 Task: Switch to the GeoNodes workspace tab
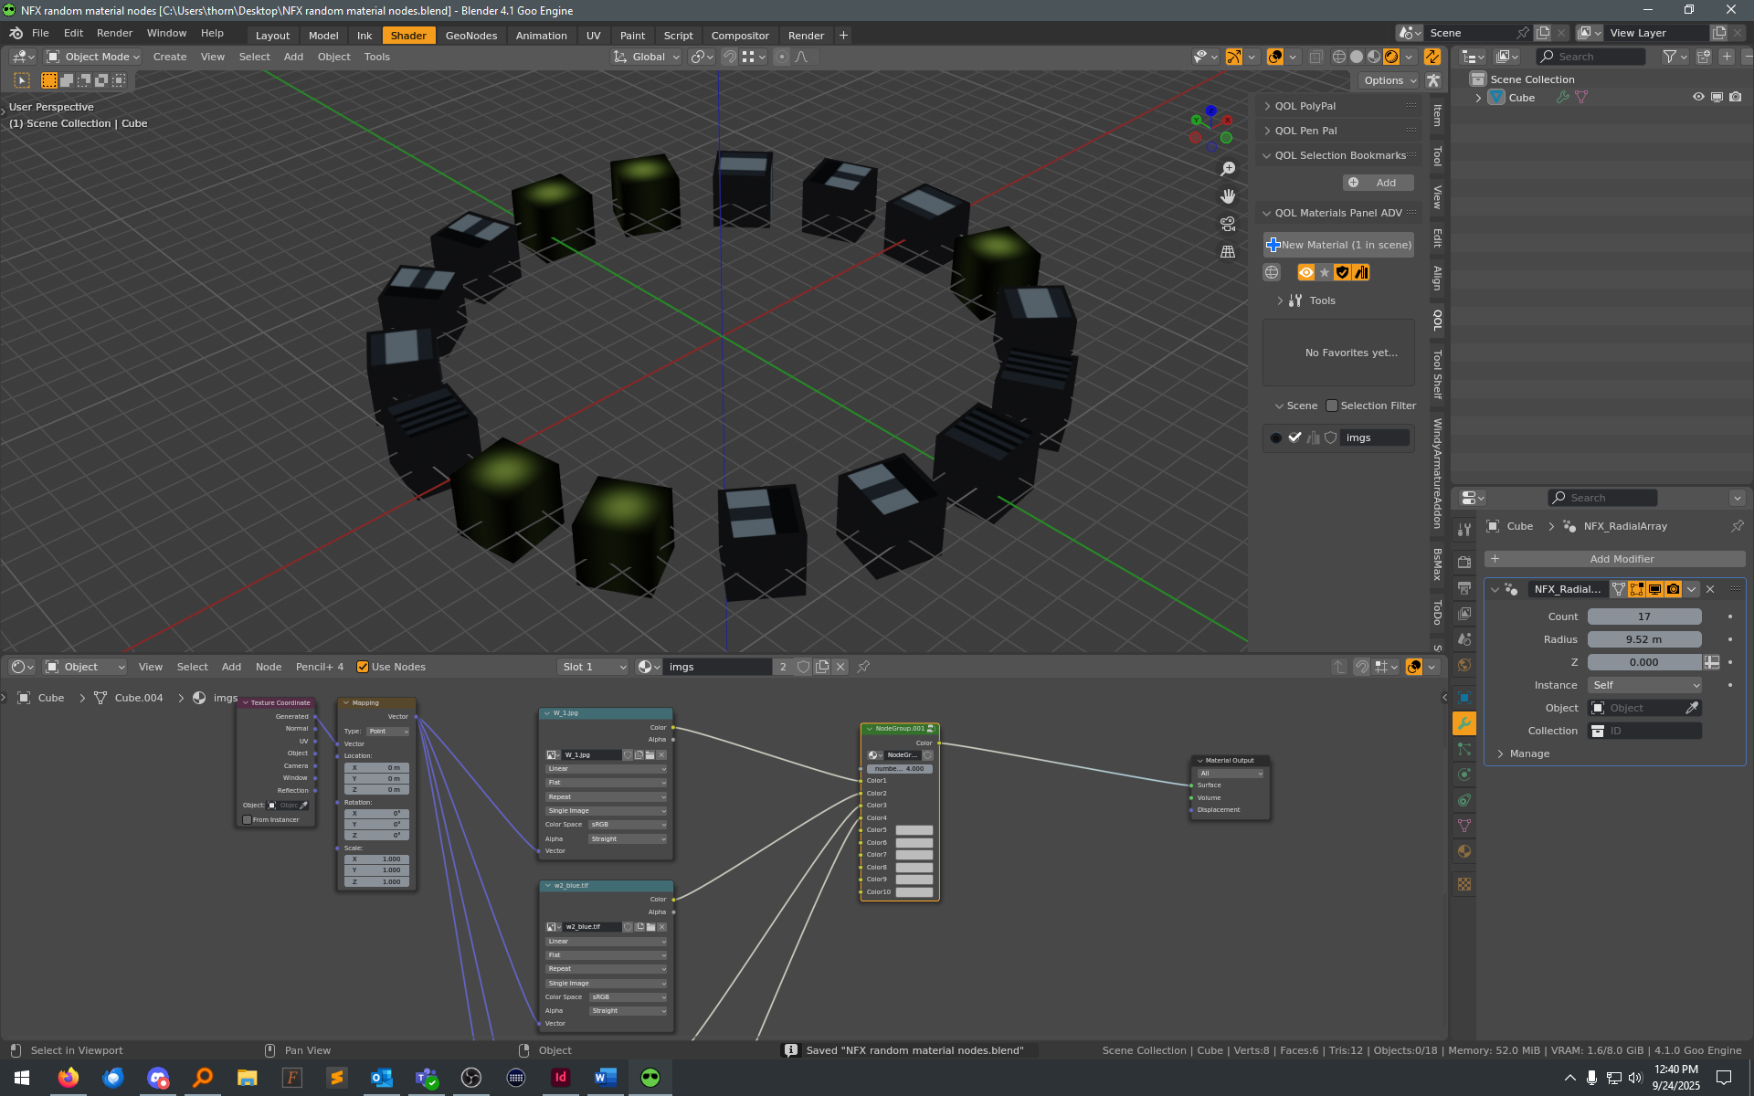point(471,36)
